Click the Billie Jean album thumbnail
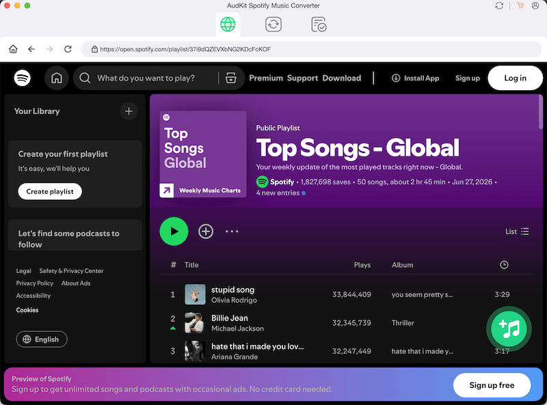Screen dimensions: 547x405 click(x=195, y=323)
